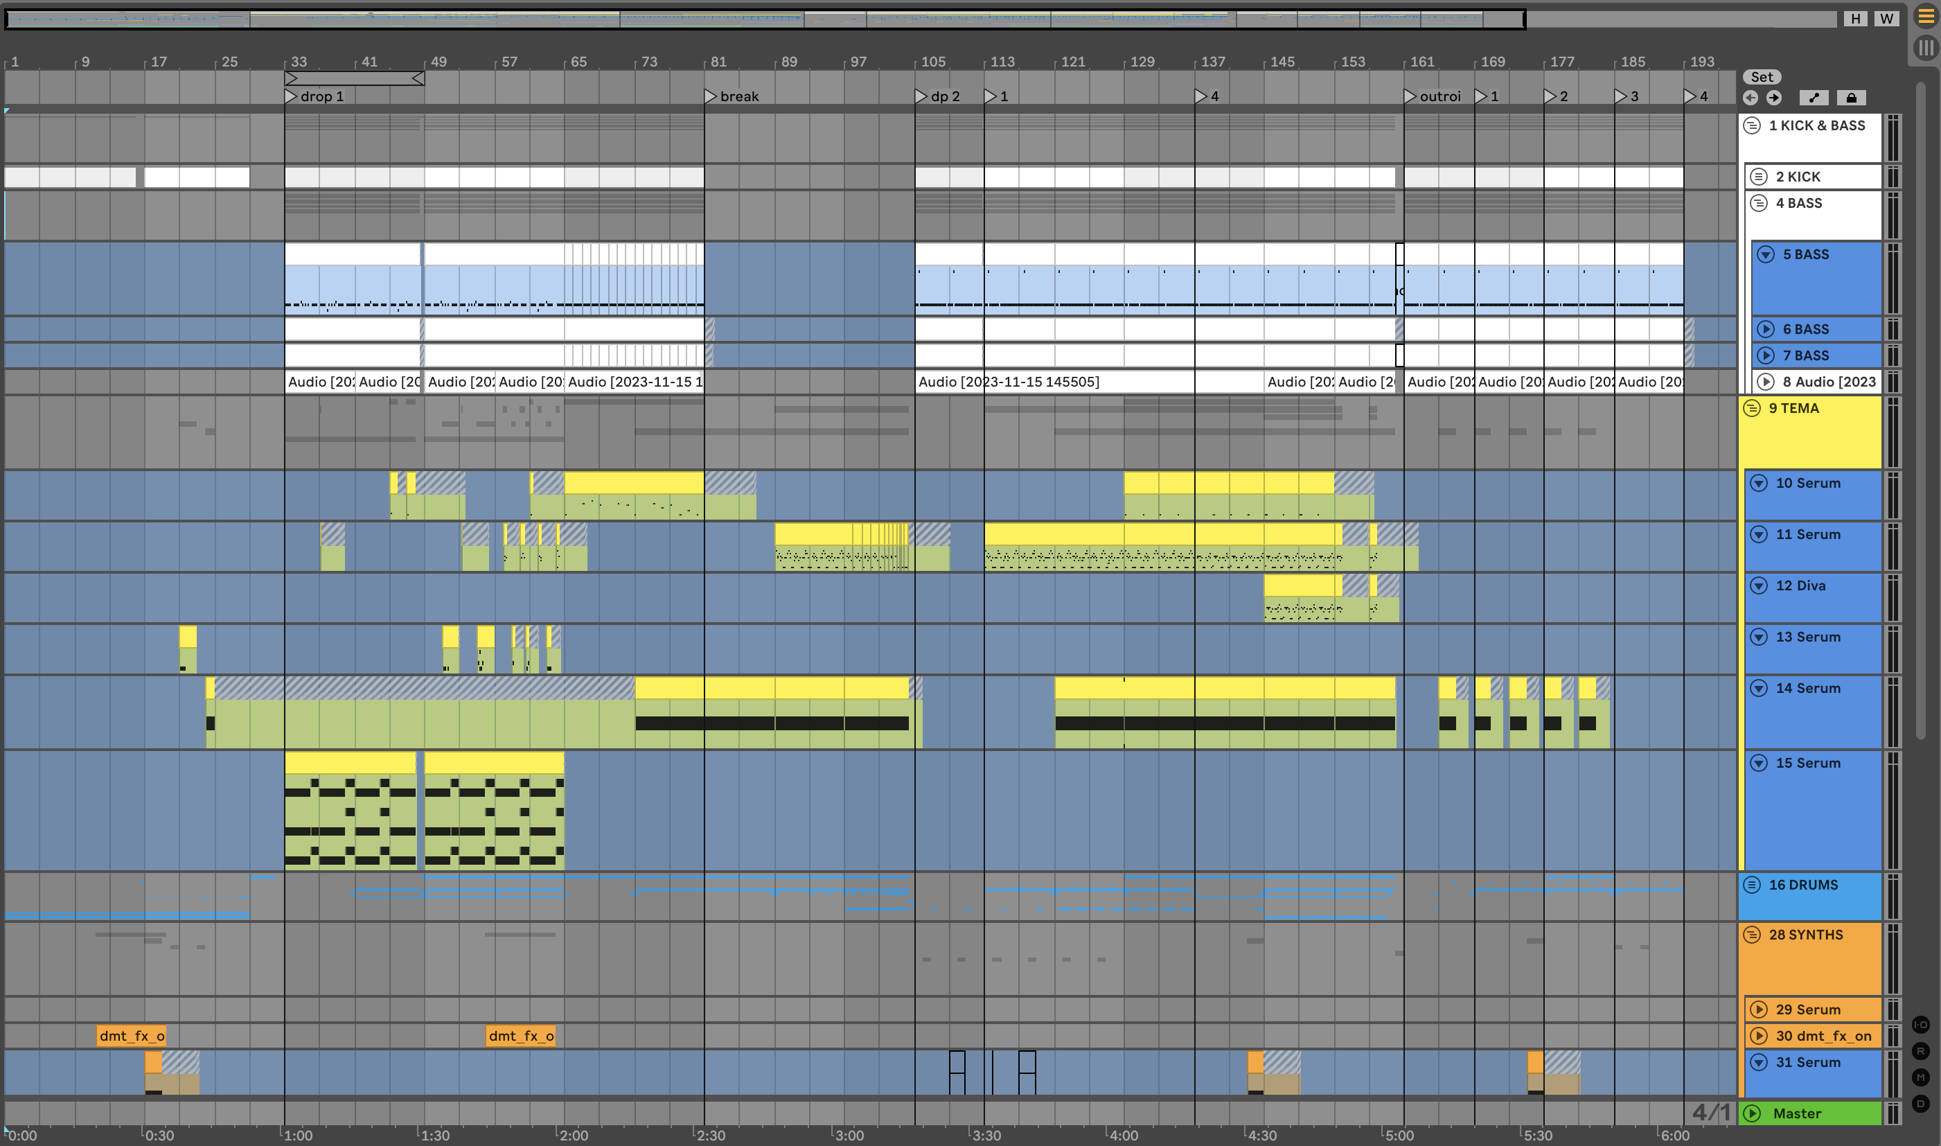The width and height of the screenshot is (1941, 1146).
Task: Select the 'outroi' locator
Action: 1433,96
